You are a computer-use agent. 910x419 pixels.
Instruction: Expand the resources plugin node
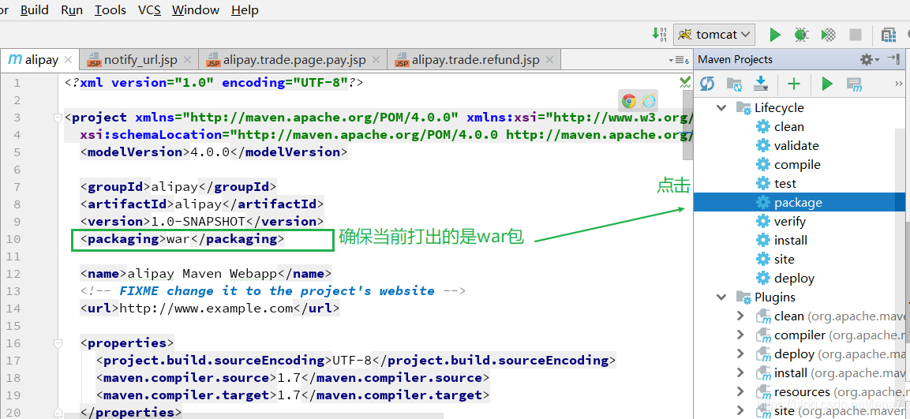740,391
